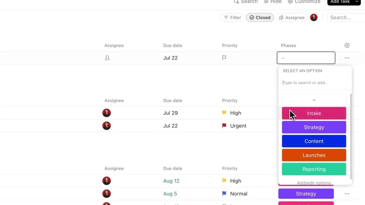Set priority with the empty flag icon
Viewport: 365px width, 205px height.
224,58
